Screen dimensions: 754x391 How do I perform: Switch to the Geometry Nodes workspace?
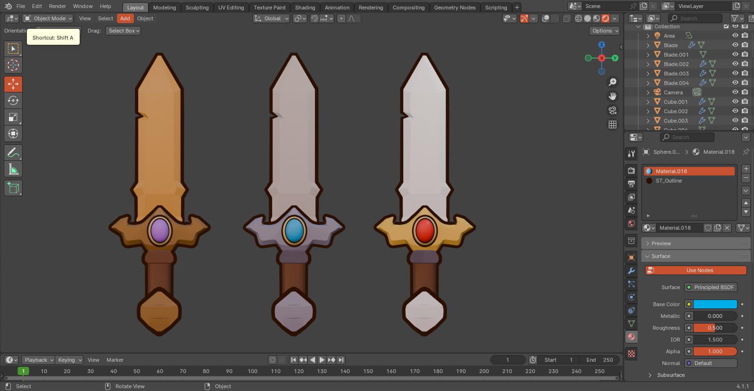tap(455, 8)
